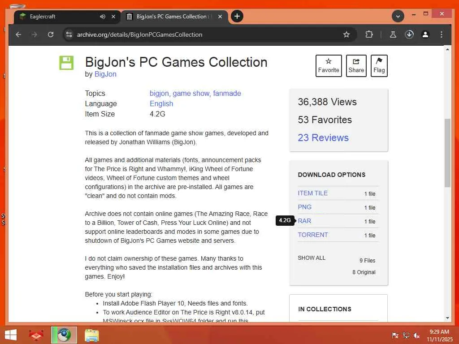Screen dimensions: 459x344
Task: Open the Windows Start menu
Action: pyautogui.click(x=11, y=335)
